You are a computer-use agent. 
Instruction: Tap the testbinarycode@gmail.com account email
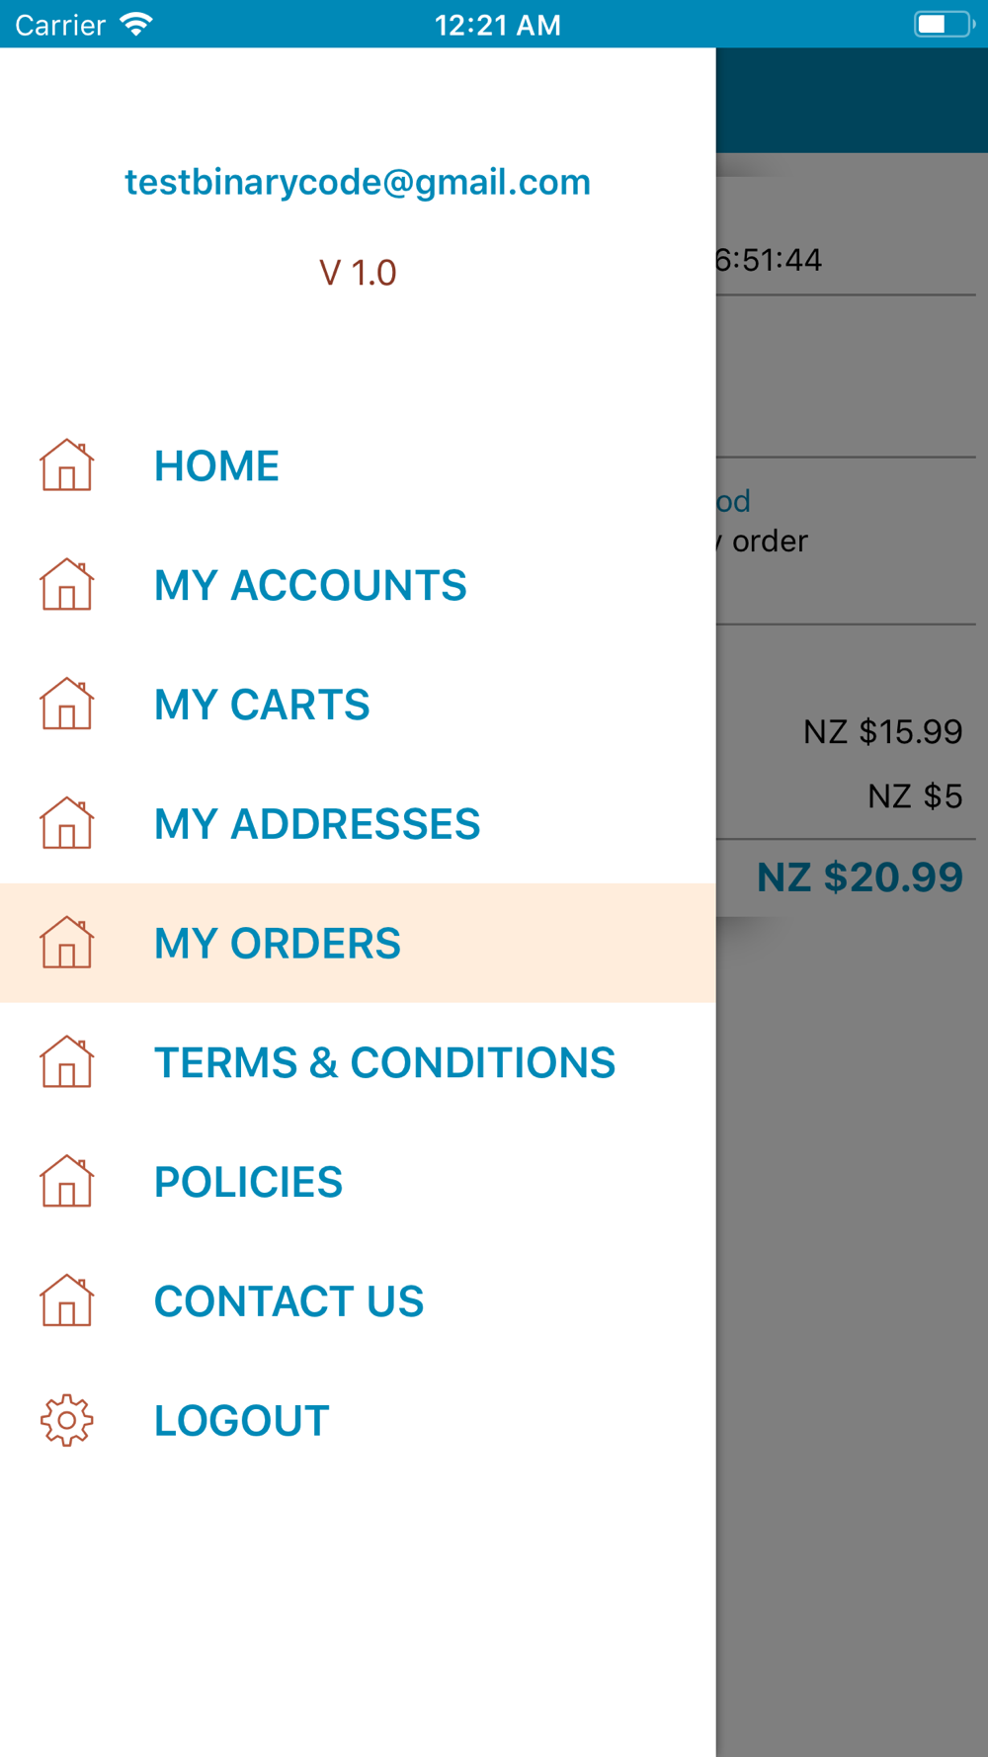(358, 183)
